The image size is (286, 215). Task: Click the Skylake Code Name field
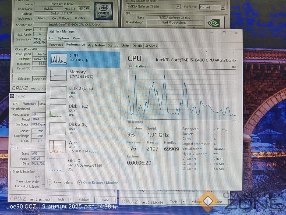tap(48, 9)
